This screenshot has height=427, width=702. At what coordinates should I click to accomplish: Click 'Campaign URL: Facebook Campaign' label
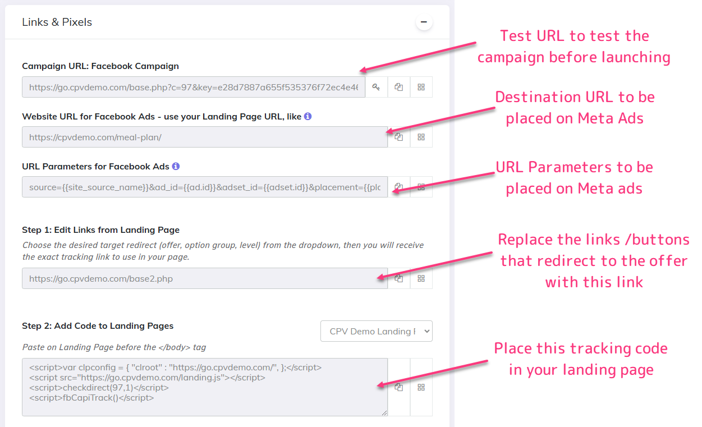pos(100,66)
